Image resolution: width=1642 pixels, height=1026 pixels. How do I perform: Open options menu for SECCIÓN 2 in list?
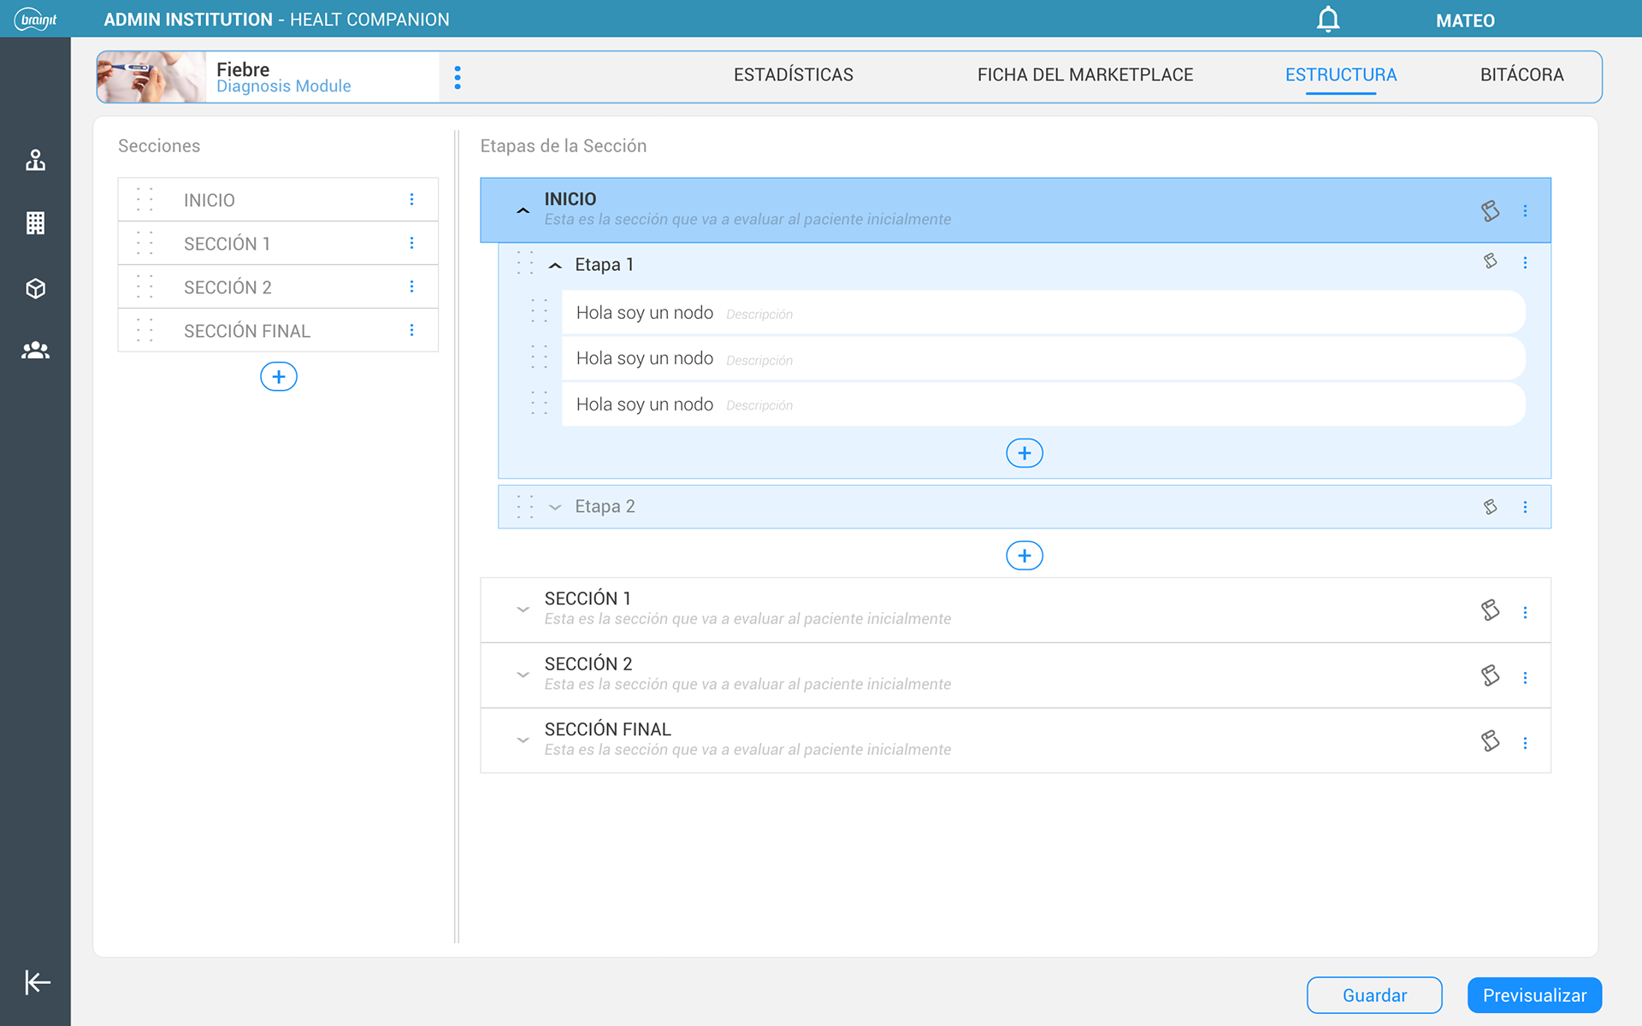click(411, 286)
